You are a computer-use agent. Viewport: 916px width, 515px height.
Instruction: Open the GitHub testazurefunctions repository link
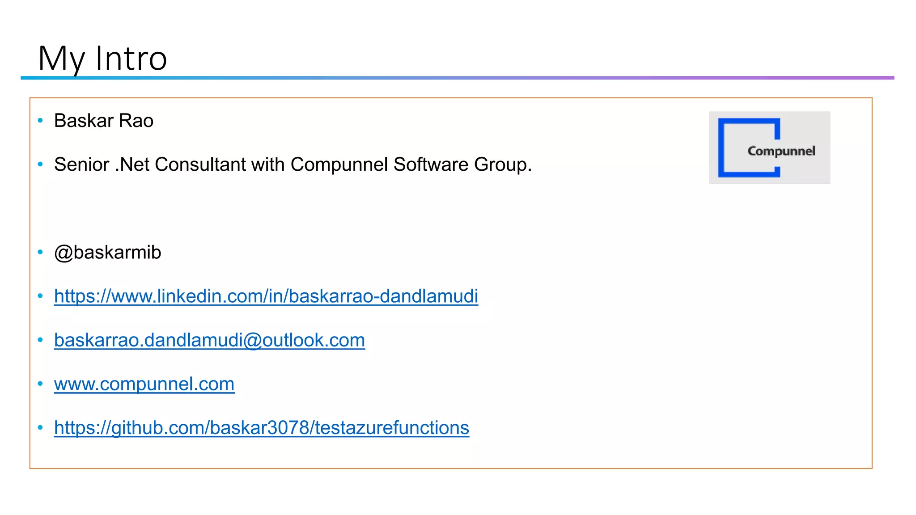coord(261,427)
